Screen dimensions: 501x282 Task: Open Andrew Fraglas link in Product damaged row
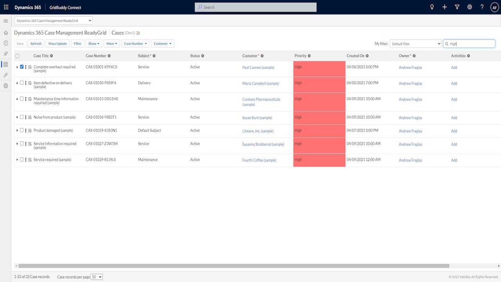(411, 131)
